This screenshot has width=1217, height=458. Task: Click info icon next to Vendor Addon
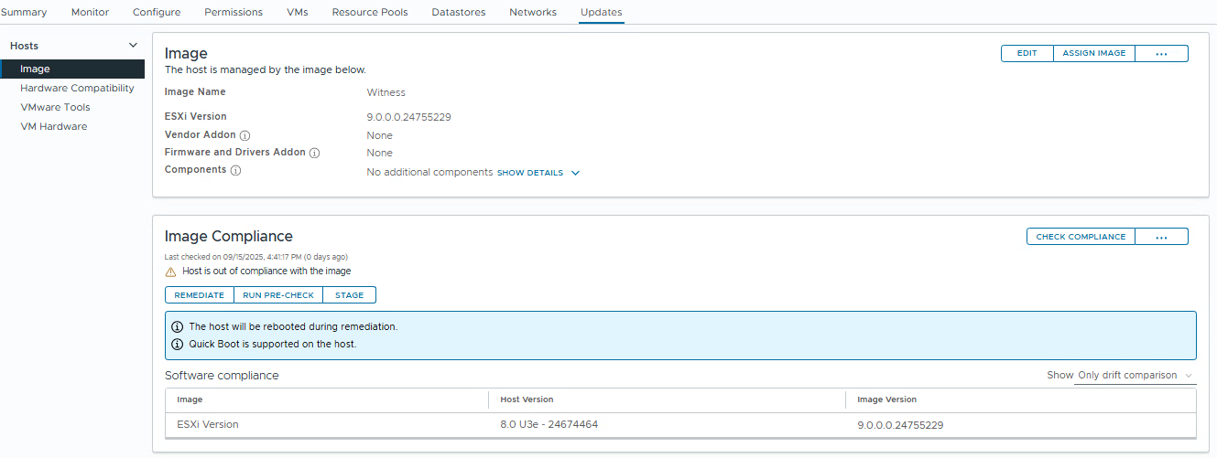(x=244, y=135)
